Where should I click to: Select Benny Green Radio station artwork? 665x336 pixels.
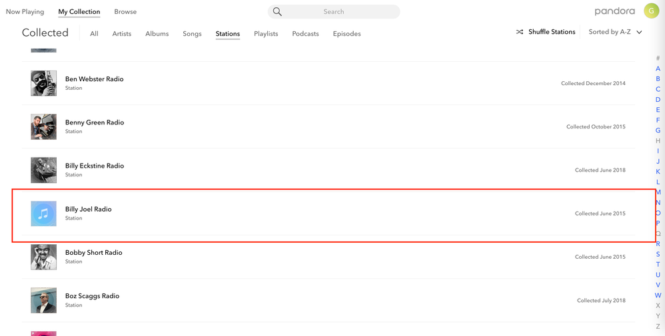43,126
